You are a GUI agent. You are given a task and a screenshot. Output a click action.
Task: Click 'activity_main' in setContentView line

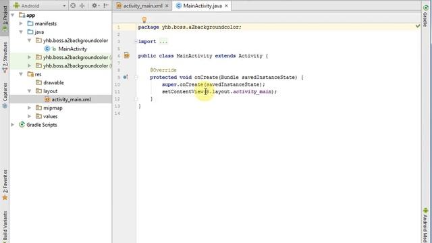tap(252, 92)
